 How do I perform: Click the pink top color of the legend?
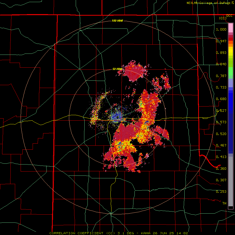(231, 28)
